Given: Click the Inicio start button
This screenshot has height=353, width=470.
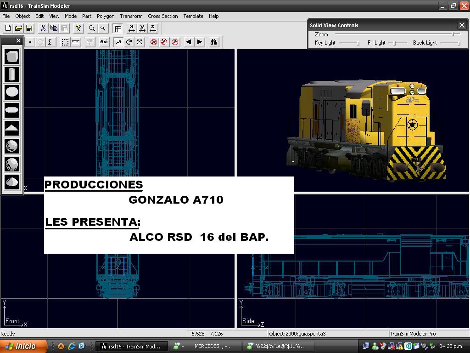Looking at the screenshot, I should click(23, 346).
